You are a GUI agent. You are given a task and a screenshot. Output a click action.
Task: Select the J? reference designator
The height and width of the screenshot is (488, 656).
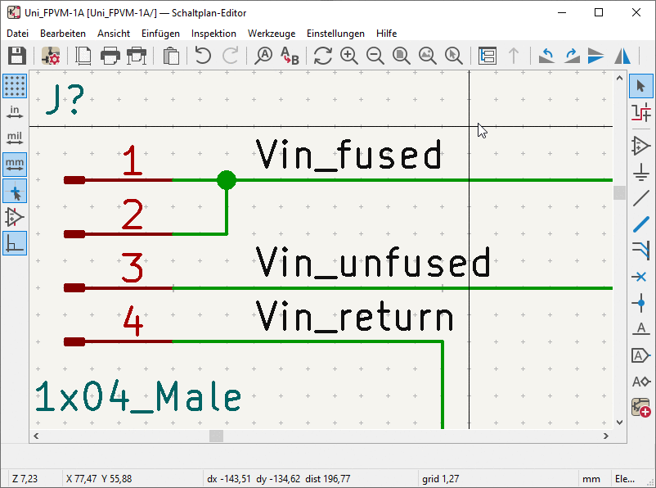point(65,99)
